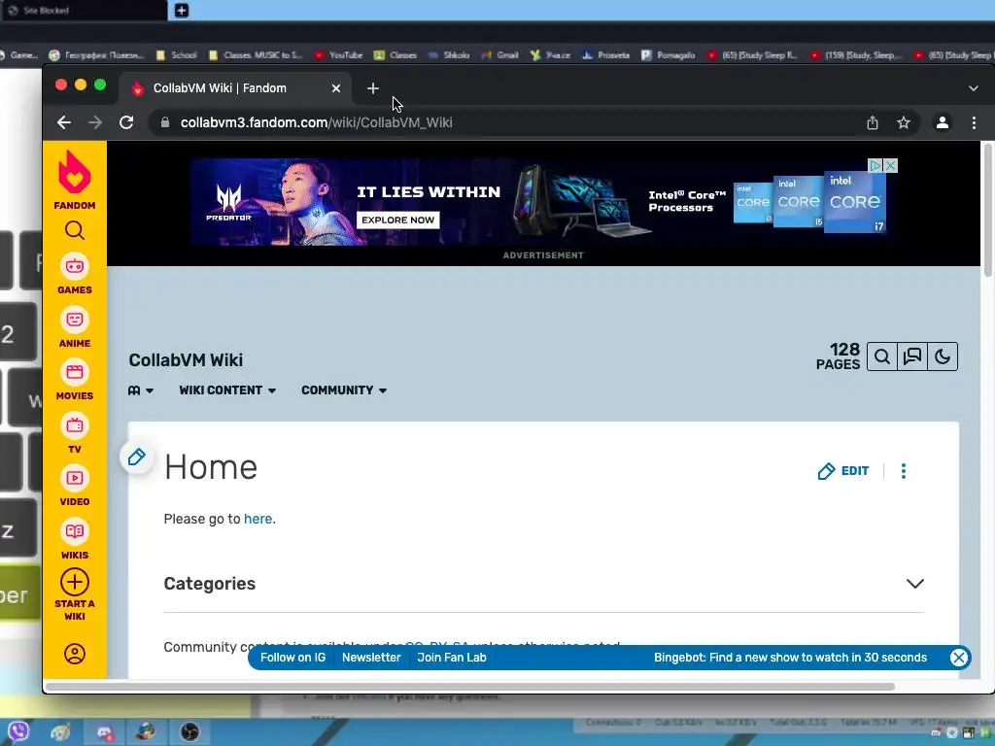Reload the page with the refresh icon
The image size is (995, 746).
pyautogui.click(x=126, y=122)
